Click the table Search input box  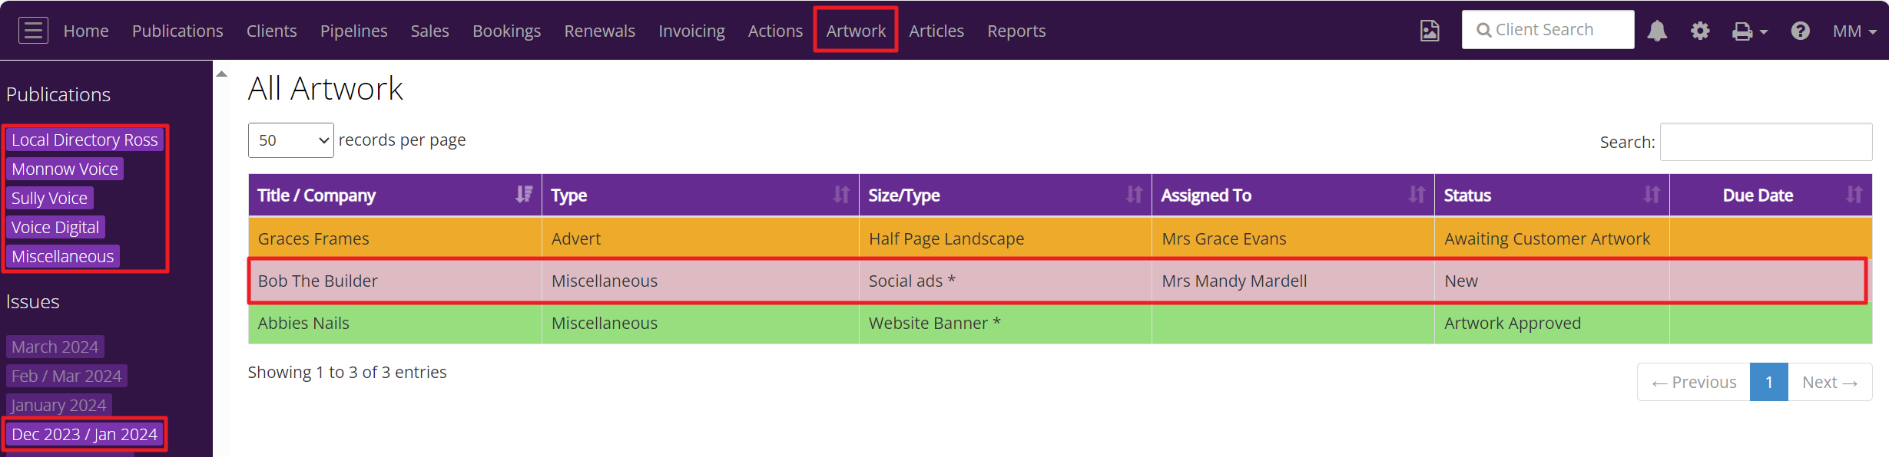click(x=1765, y=142)
